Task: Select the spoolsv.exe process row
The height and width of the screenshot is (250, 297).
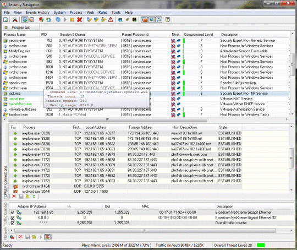Action: (146, 83)
